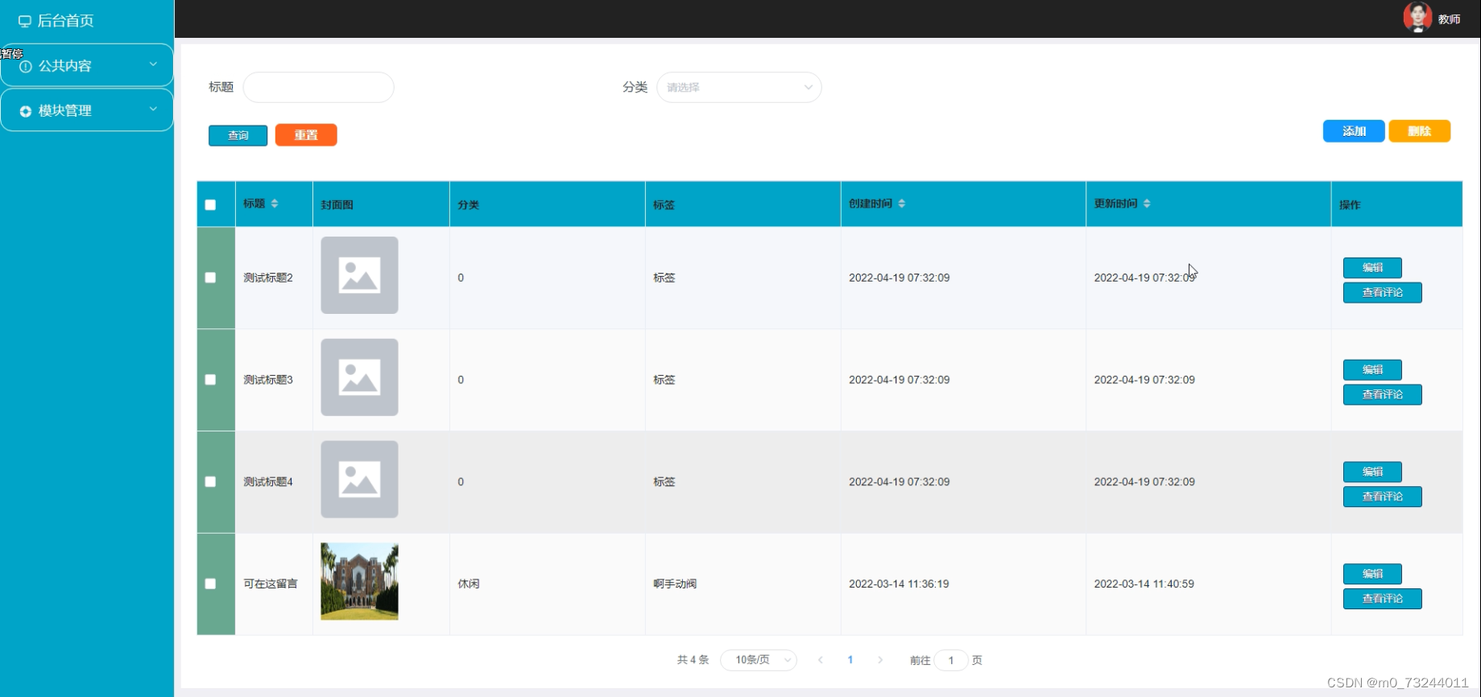
Task: Check the row checkbox for 测试标题3
Action: (x=210, y=380)
